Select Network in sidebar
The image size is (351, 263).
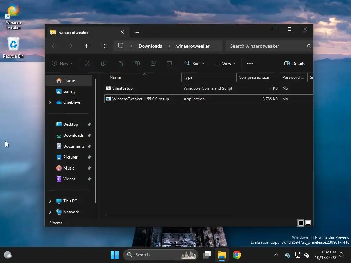71,212
